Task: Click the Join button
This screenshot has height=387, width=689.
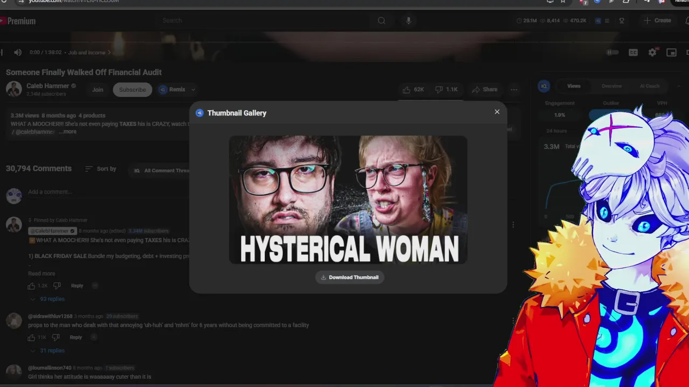Action: coord(97,90)
